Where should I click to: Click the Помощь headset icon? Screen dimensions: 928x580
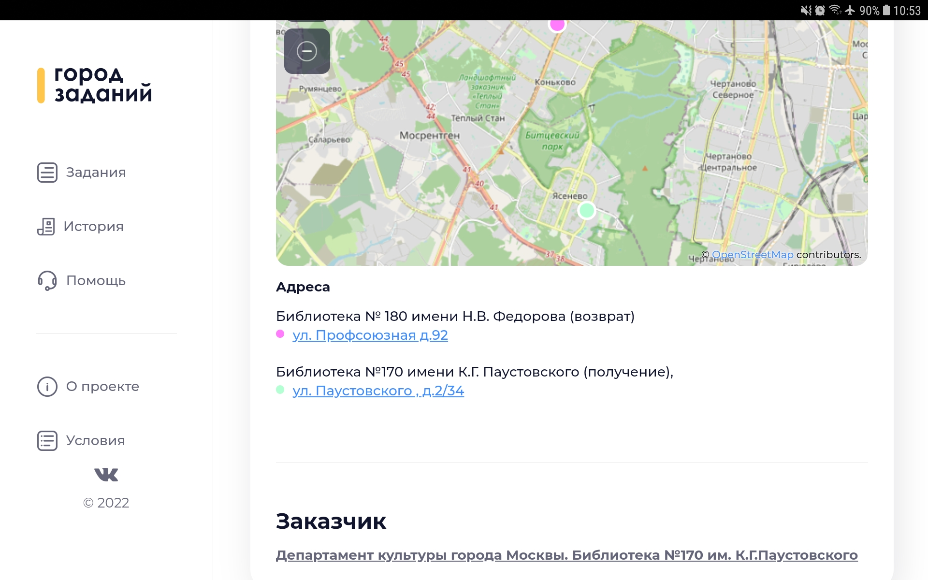[x=47, y=281]
